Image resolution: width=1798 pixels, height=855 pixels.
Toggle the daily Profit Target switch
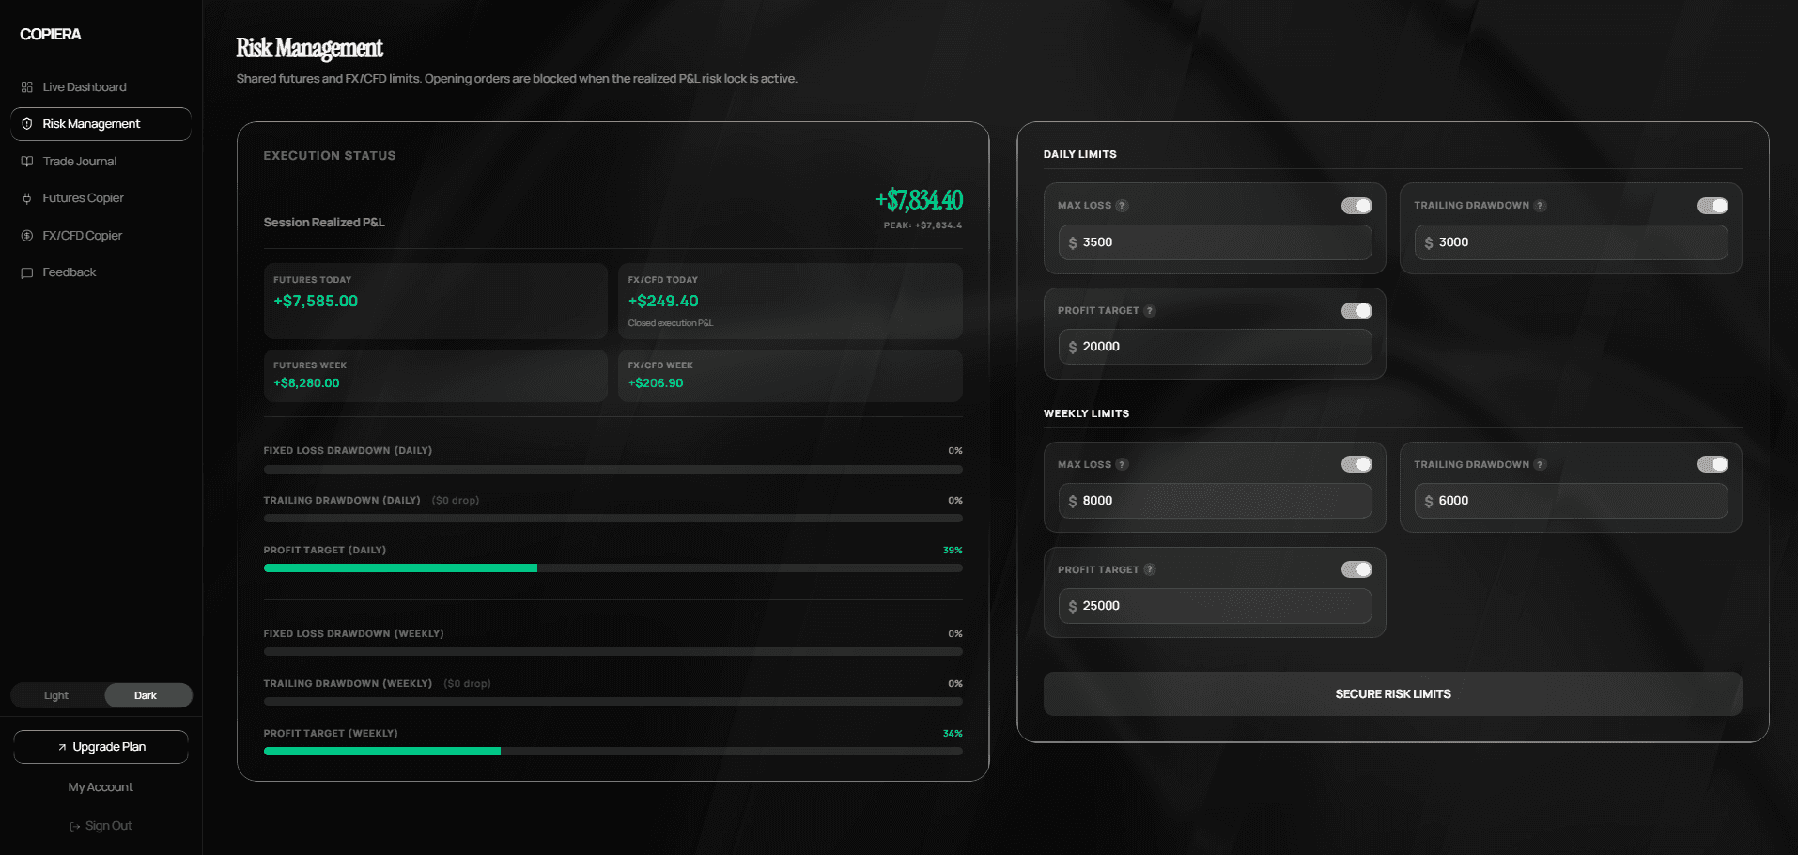click(x=1356, y=311)
